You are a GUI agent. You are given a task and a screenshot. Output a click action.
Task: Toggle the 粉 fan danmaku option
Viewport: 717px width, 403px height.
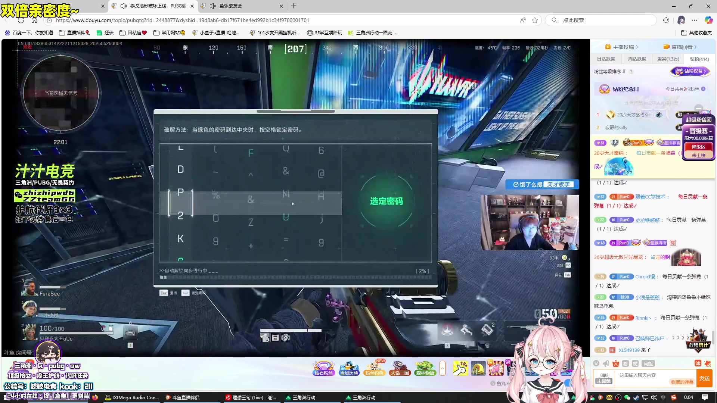[x=626, y=363]
